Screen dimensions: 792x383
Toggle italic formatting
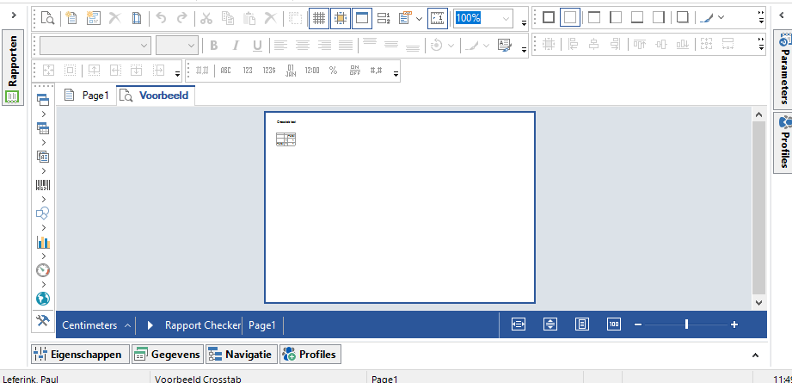(x=236, y=46)
